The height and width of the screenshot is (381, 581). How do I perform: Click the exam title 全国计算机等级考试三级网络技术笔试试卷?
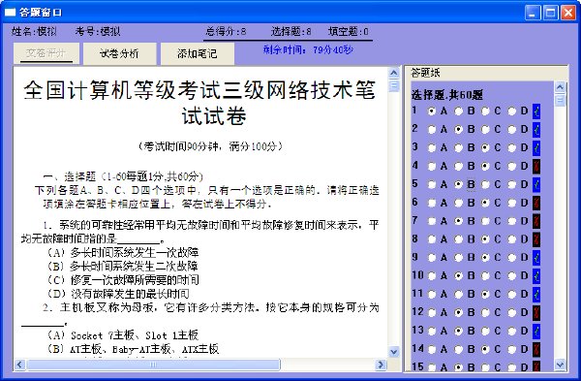[200, 103]
